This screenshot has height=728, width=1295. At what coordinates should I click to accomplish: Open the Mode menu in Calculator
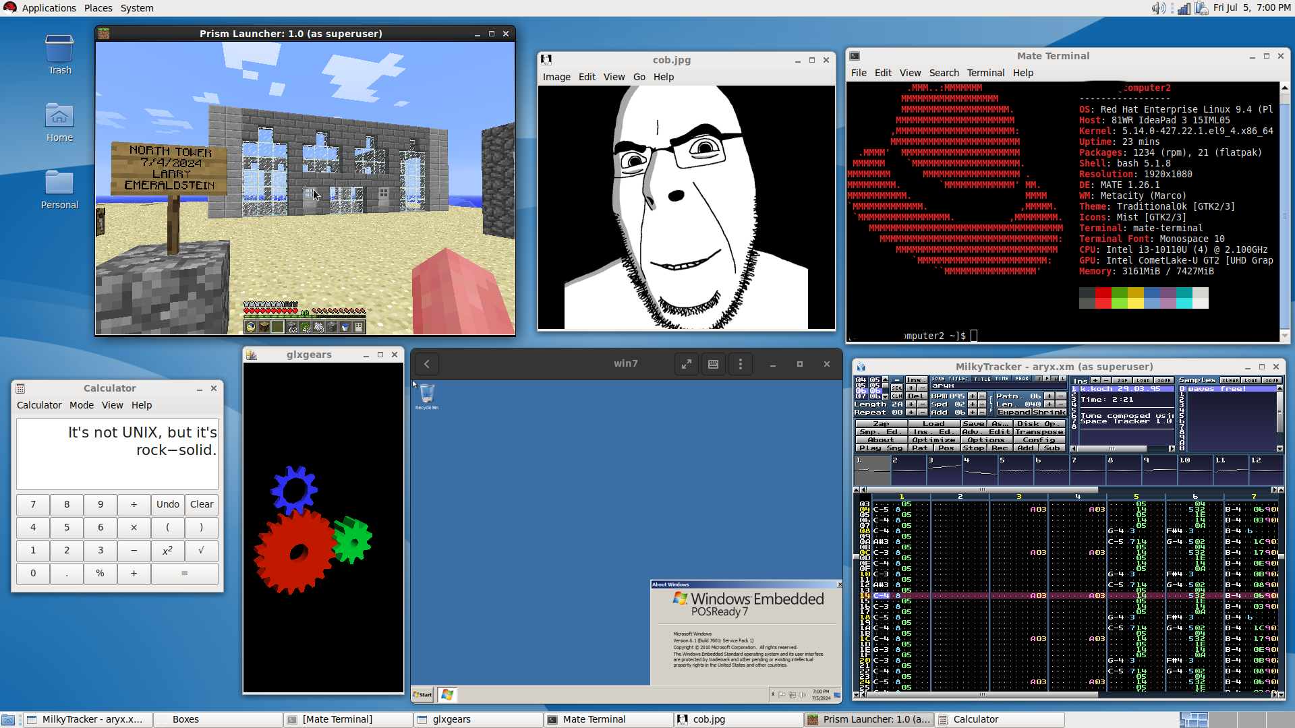tap(82, 405)
